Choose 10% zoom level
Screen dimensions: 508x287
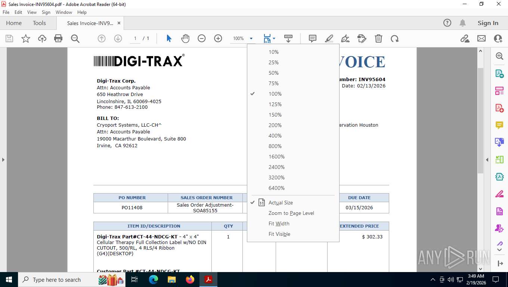(293, 52)
